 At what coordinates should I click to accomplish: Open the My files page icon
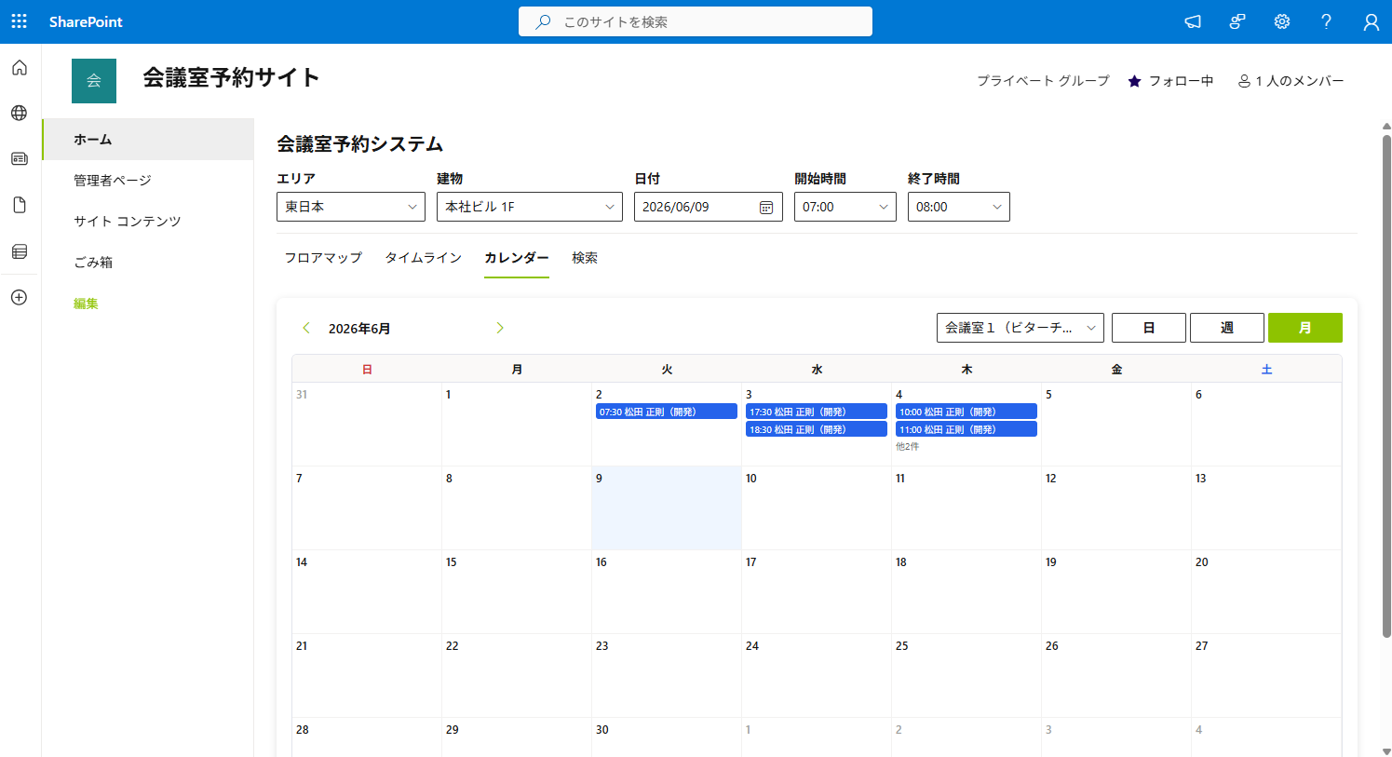point(20,205)
